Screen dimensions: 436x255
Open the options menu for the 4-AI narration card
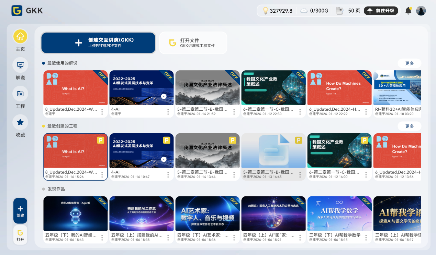(168, 111)
